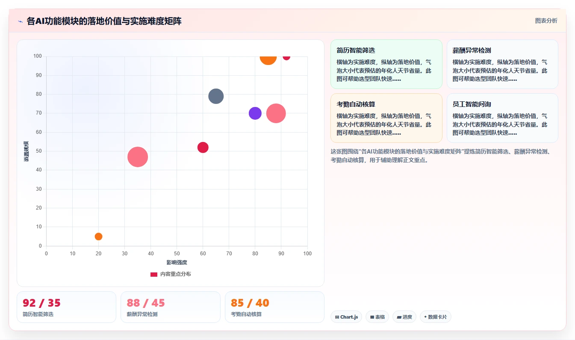Click the 表格 tag chip

[x=377, y=317]
